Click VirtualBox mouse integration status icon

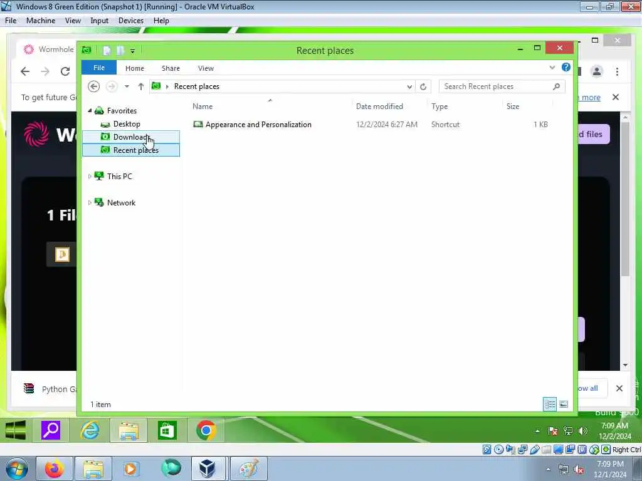click(x=594, y=450)
